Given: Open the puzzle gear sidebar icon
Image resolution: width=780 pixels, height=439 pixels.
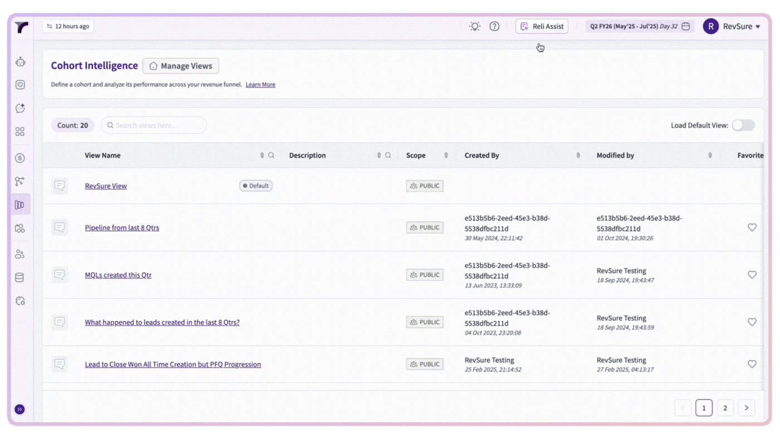Looking at the screenshot, I should point(20,301).
